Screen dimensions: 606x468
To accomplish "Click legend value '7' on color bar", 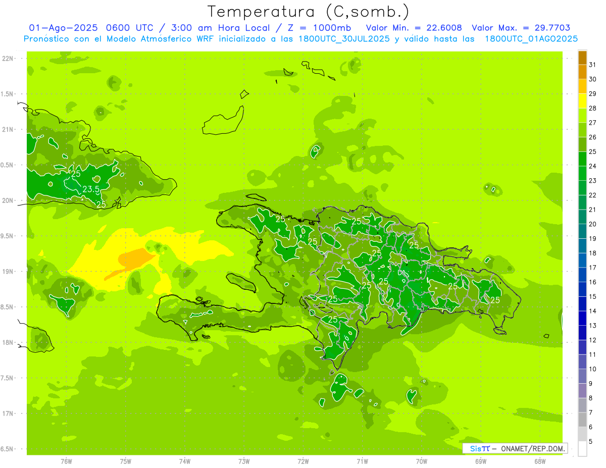I will point(591,412).
